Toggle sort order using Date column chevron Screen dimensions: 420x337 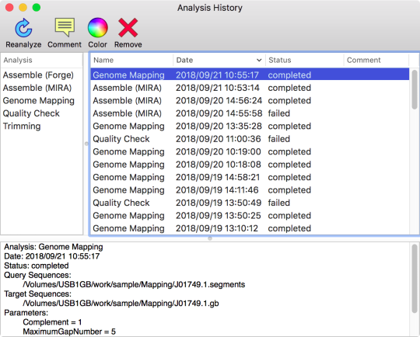point(259,61)
